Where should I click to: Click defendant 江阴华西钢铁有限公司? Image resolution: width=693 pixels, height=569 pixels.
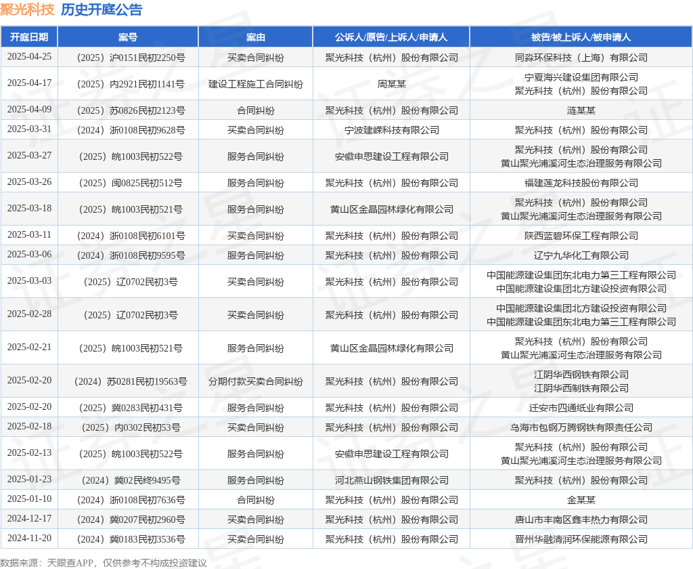coord(581,375)
